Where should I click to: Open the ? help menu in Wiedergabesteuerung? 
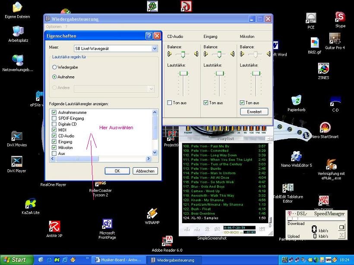(66, 27)
